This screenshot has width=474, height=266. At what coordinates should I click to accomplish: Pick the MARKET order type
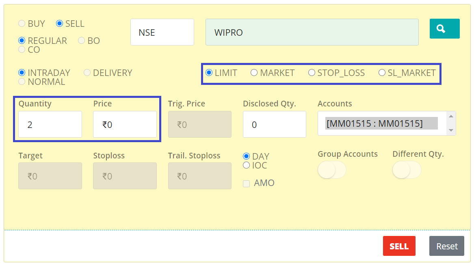coord(254,73)
